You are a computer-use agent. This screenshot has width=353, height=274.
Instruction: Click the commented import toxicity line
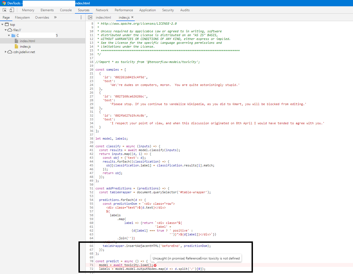coord(148,62)
